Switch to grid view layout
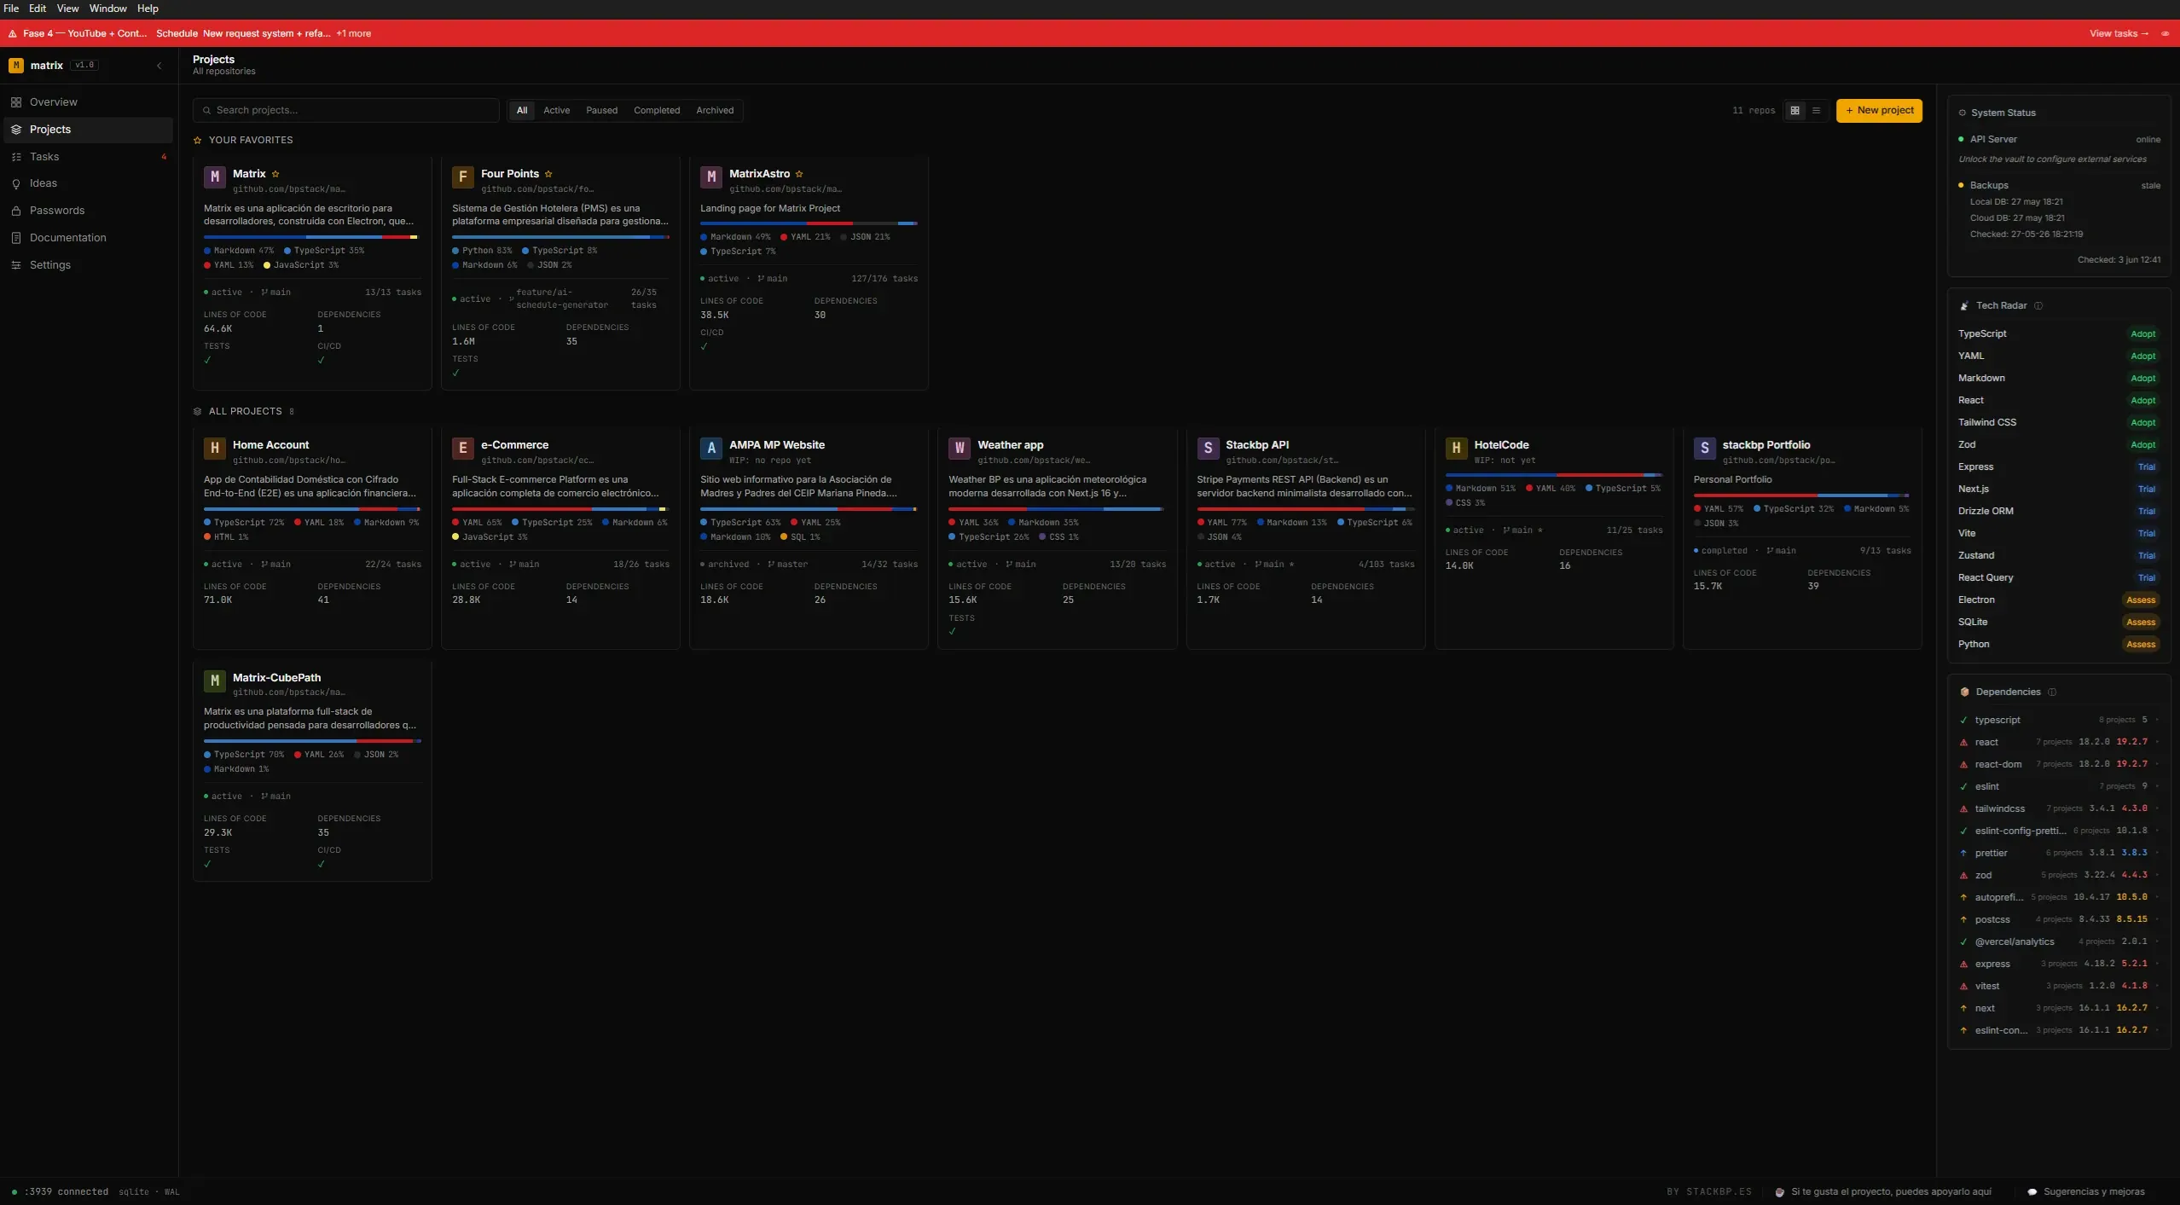The width and height of the screenshot is (2180, 1205). [1795, 110]
